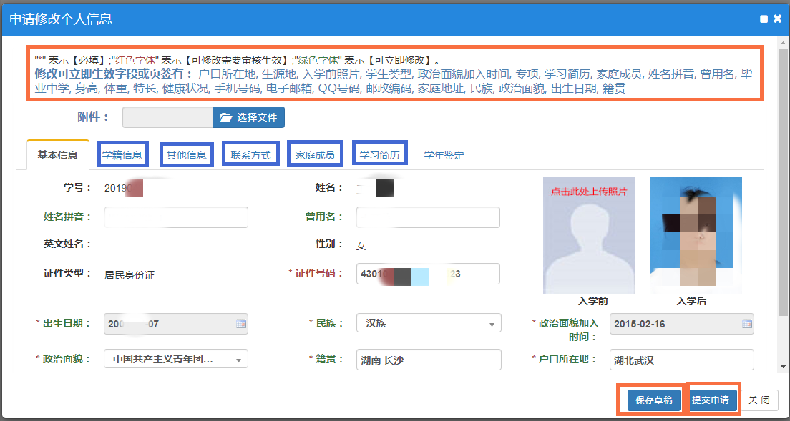Image resolution: width=790 pixels, height=421 pixels.
Task: Click the 入学后 photo thumbnail
Action: coord(695,236)
